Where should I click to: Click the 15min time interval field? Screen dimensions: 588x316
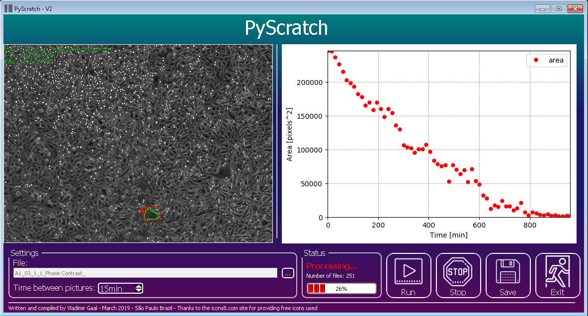[x=116, y=288]
